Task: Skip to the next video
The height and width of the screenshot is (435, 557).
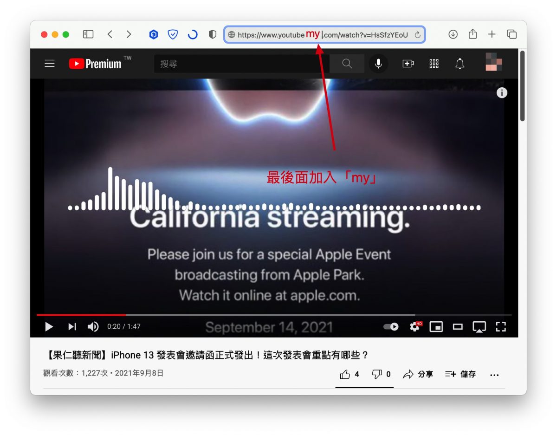Action: coord(72,327)
